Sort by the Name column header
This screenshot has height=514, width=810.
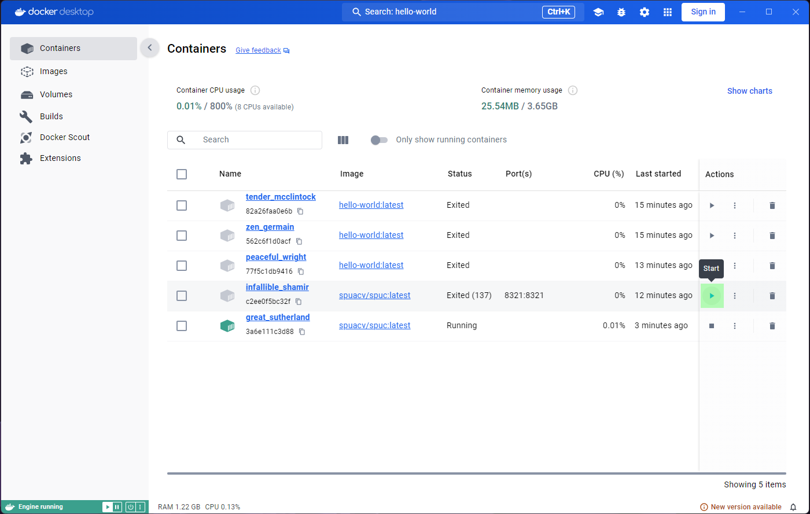click(x=230, y=174)
